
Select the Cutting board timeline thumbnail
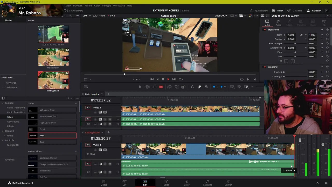53,80
